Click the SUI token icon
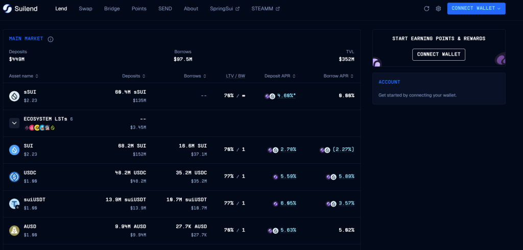The width and height of the screenshot is (523, 250). tap(14, 150)
